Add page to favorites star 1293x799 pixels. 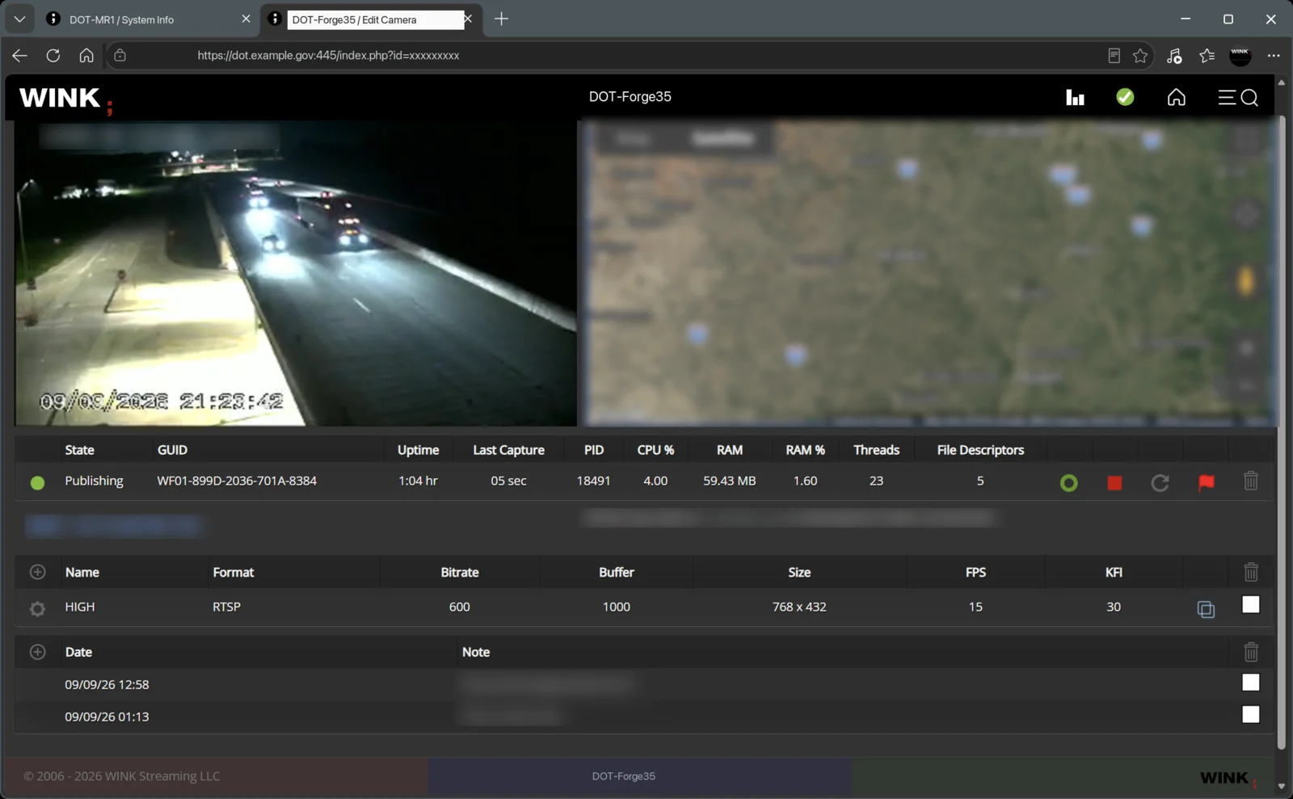[1140, 55]
